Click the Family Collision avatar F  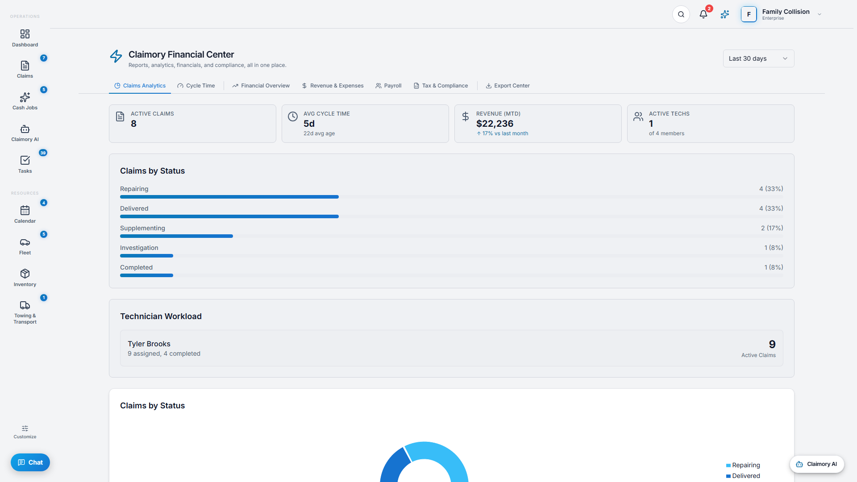pyautogui.click(x=749, y=14)
